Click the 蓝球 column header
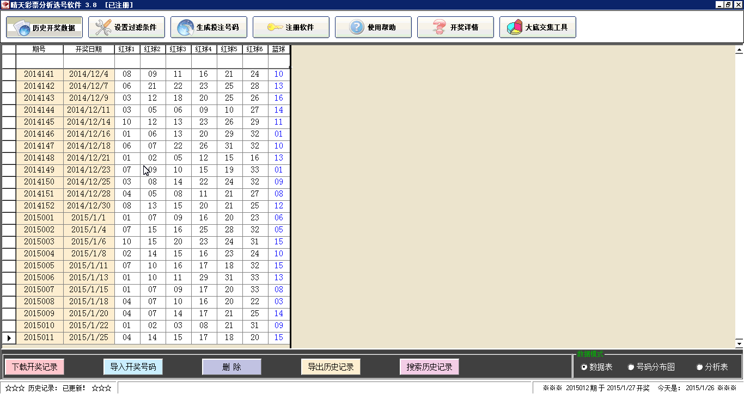The width and height of the screenshot is (744, 394). [x=279, y=50]
